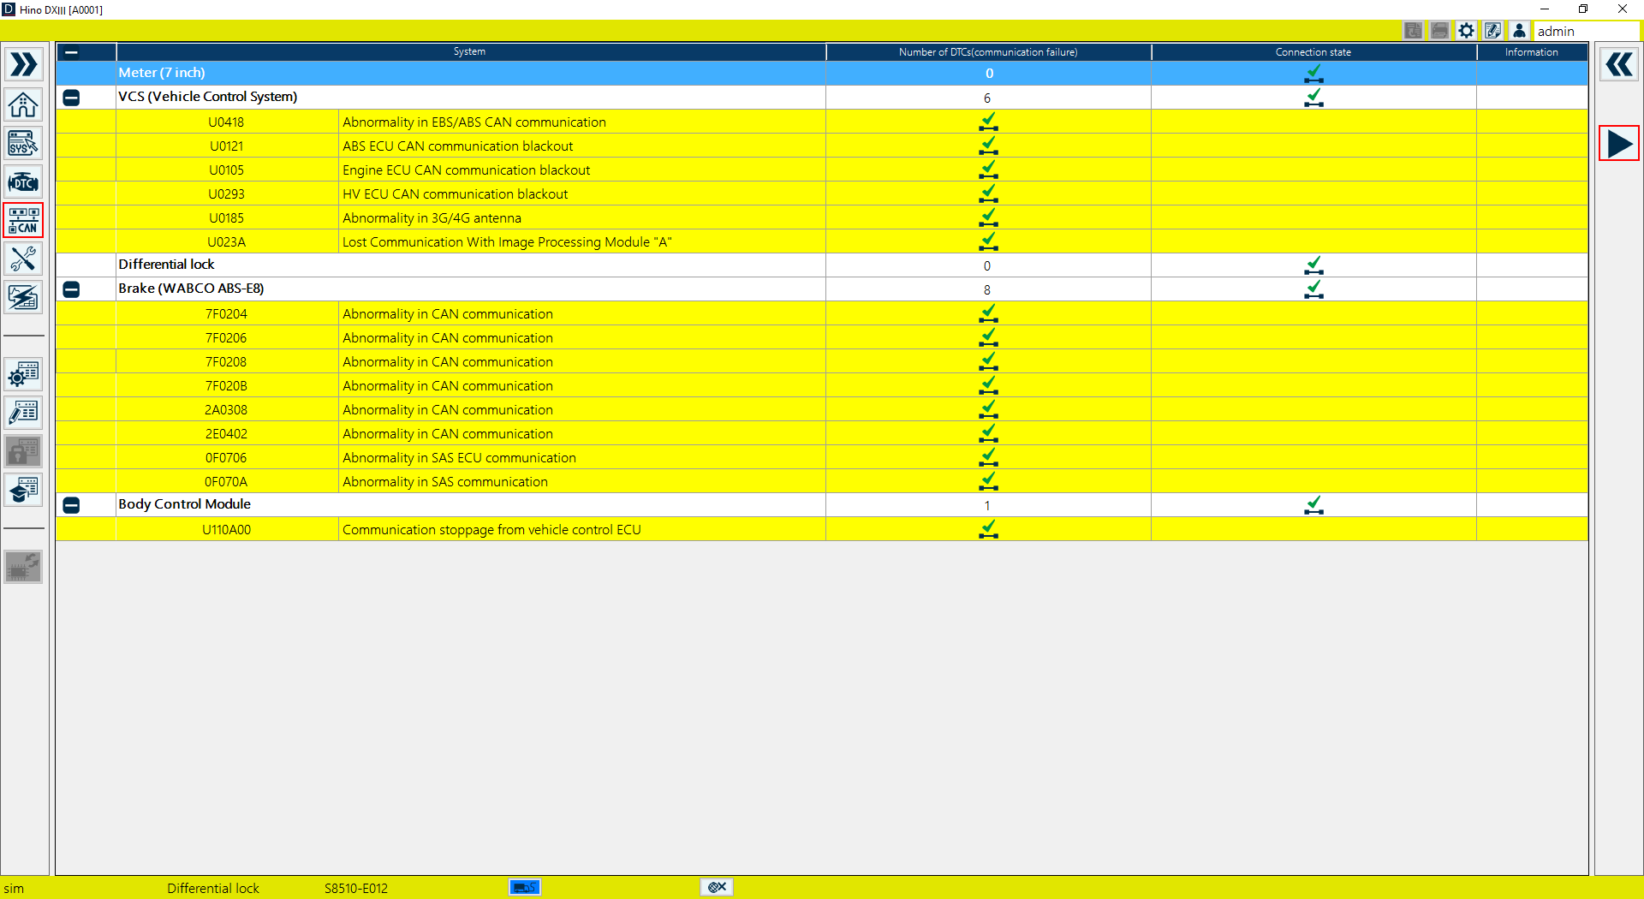The width and height of the screenshot is (1644, 899).
Task: Click the memo note-edit icon in top toolbar
Action: [x=1492, y=31]
